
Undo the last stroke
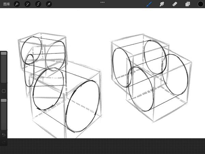[4, 134]
